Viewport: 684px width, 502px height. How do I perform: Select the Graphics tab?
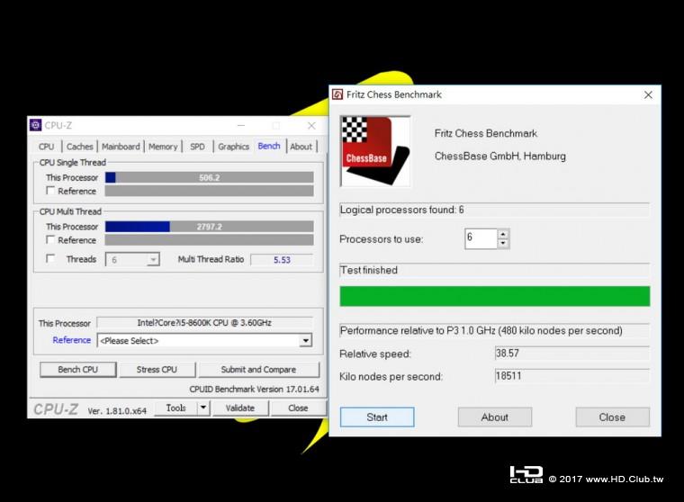pyautogui.click(x=233, y=147)
